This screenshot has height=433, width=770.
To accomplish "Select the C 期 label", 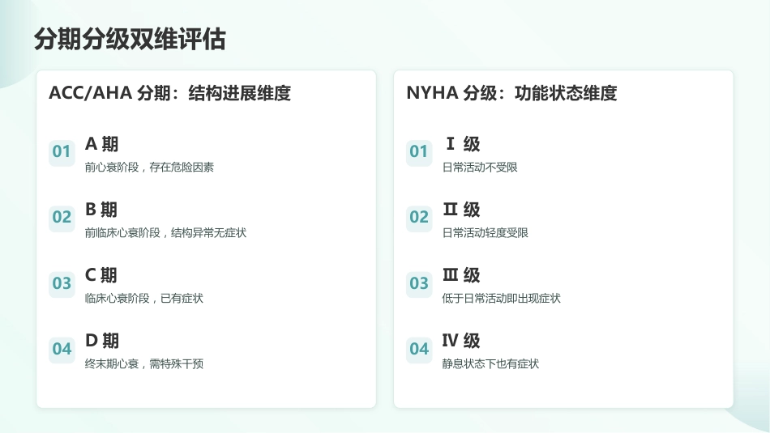I will [x=101, y=275].
